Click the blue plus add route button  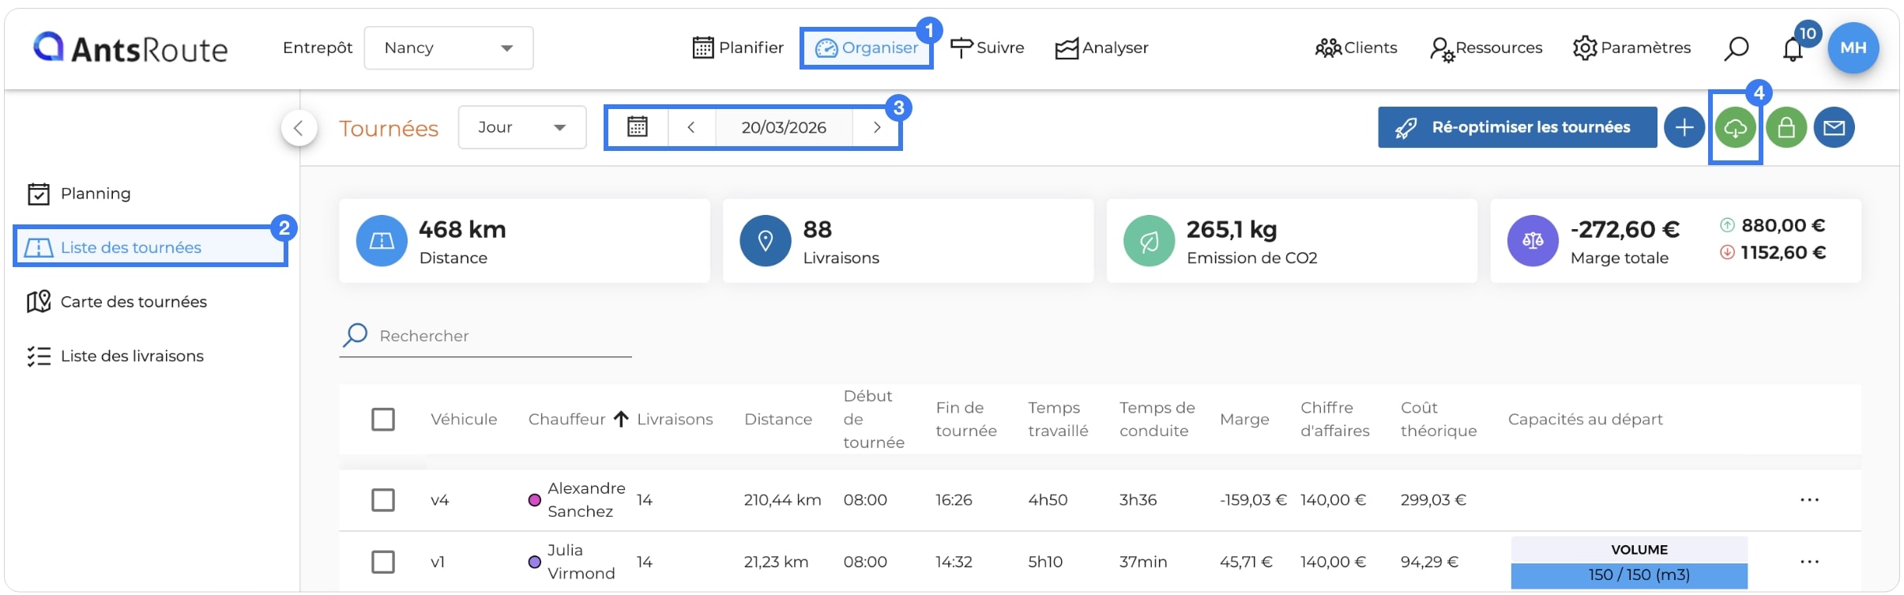tap(1684, 127)
